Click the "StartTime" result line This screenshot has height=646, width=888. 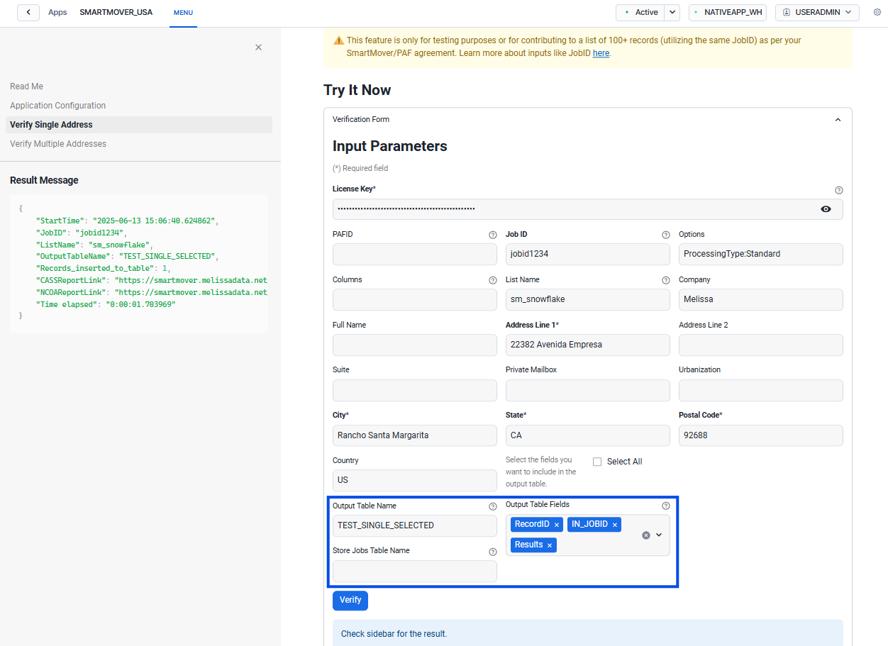point(128,221)
